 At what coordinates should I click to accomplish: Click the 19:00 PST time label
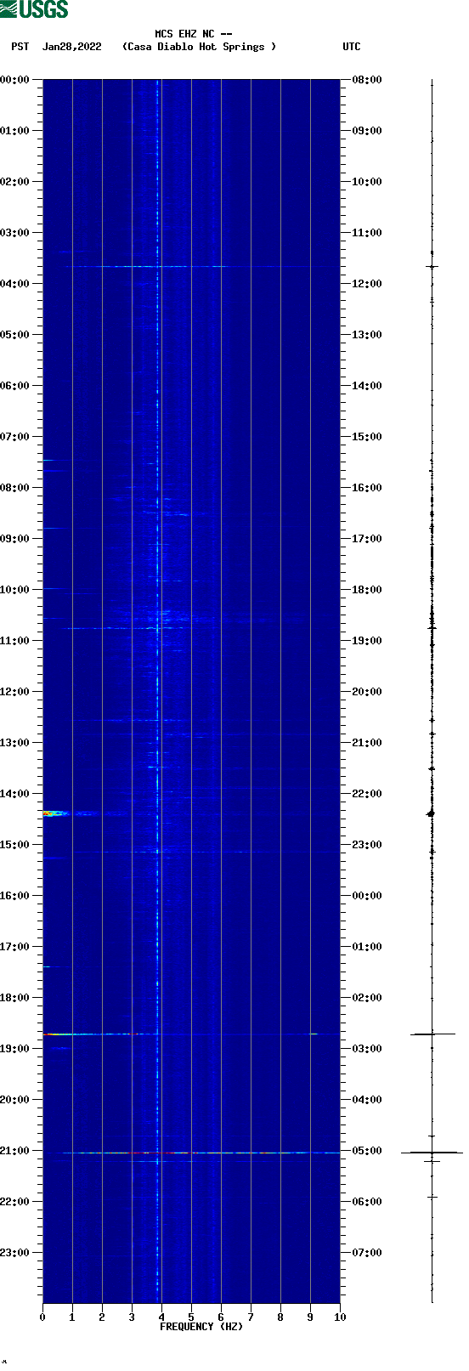[15, 1049]
